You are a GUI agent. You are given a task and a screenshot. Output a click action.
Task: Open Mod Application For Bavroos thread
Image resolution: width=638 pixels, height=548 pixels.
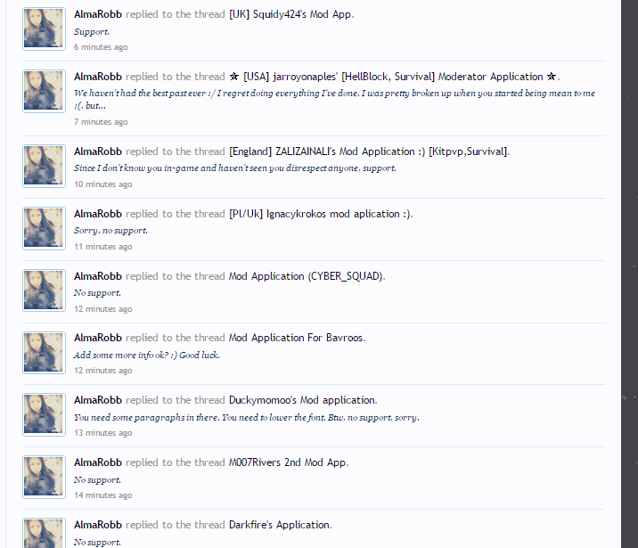296,338
